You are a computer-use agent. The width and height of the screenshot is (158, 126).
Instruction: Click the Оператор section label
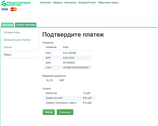[48, 43]
